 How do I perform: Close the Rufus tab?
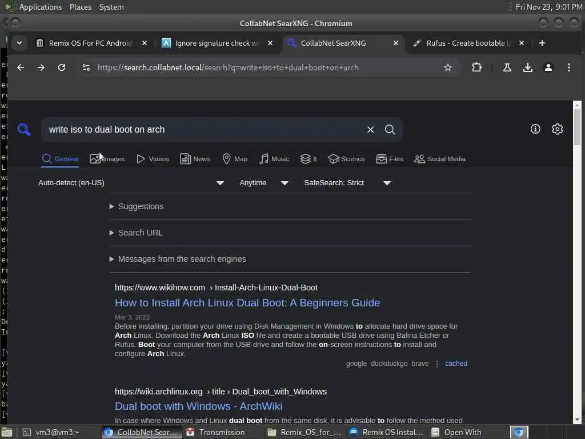[522, 43]
